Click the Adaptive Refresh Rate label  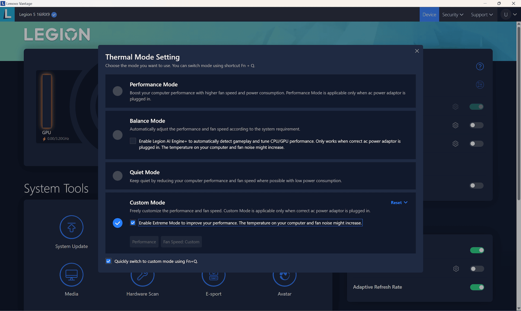pos(377,287)
